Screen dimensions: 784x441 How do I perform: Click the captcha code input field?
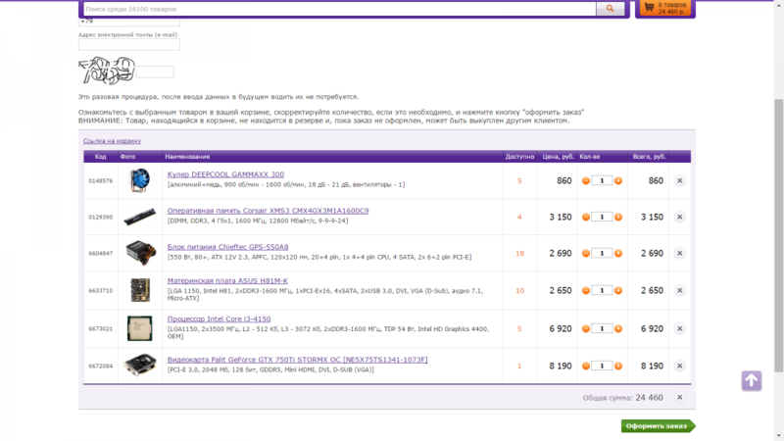pyautogui.click(x=153, y=72)
